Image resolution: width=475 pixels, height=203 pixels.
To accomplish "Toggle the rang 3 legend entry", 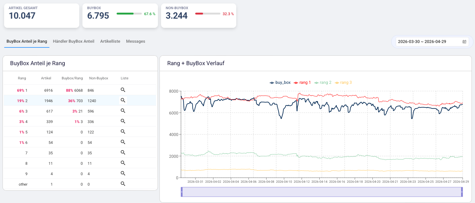I will (343, 83).
